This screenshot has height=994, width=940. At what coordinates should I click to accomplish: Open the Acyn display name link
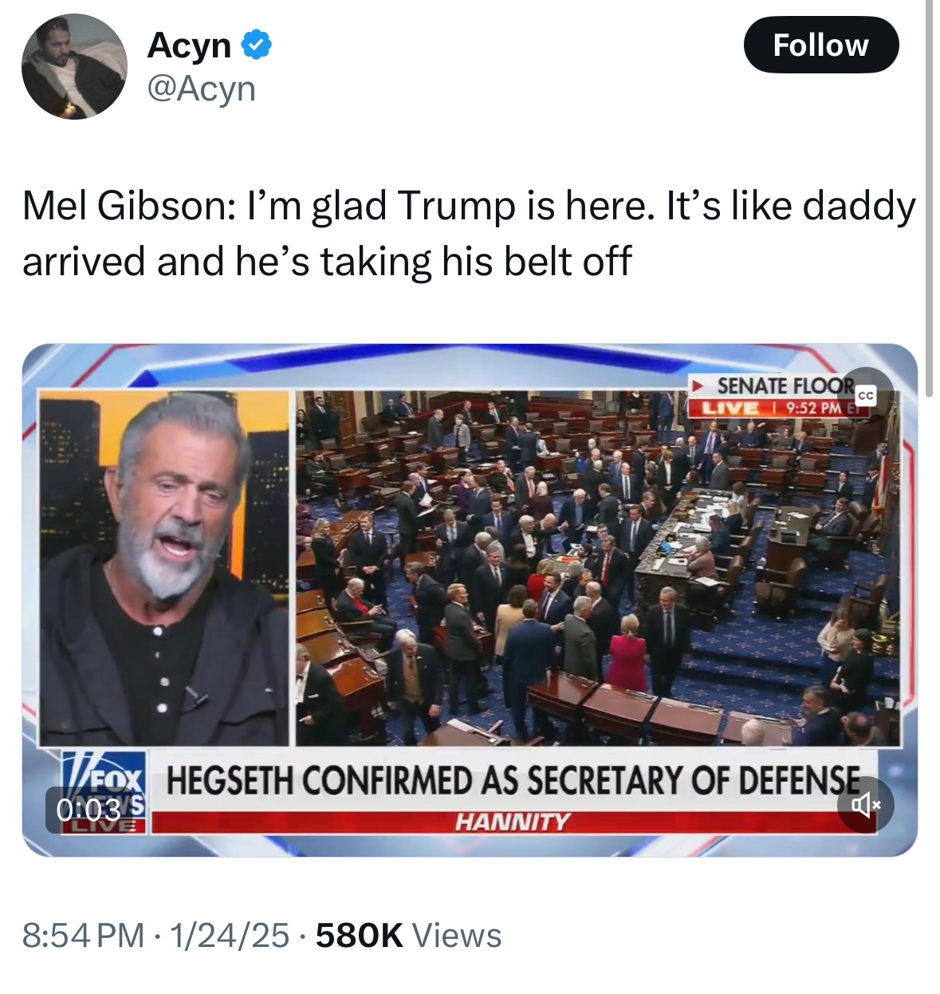[189, 45]
